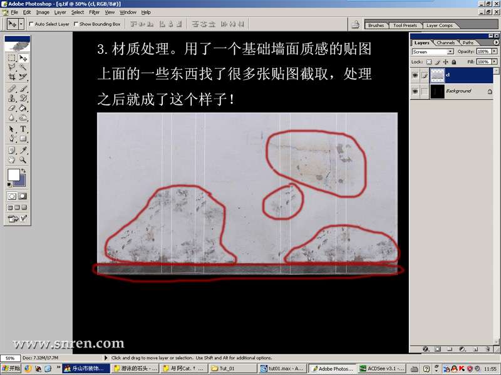Select the Eraser tool

pos(12,108)
